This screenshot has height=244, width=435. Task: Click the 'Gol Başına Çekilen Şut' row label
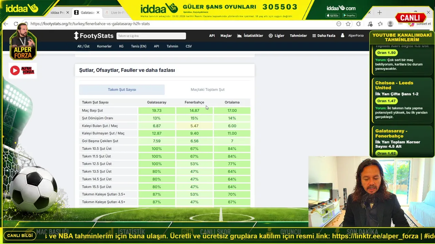pyautogui.click(x=100, y=141)
